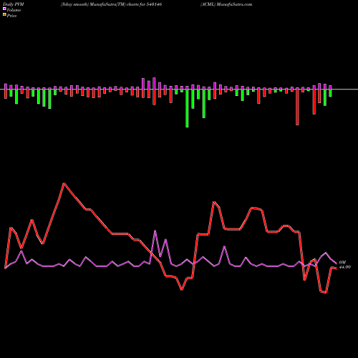Image resolution: width=358 pixels, height=358 pixels.
Task: Click the Daily PVM title text
Action: click(14, 4)
